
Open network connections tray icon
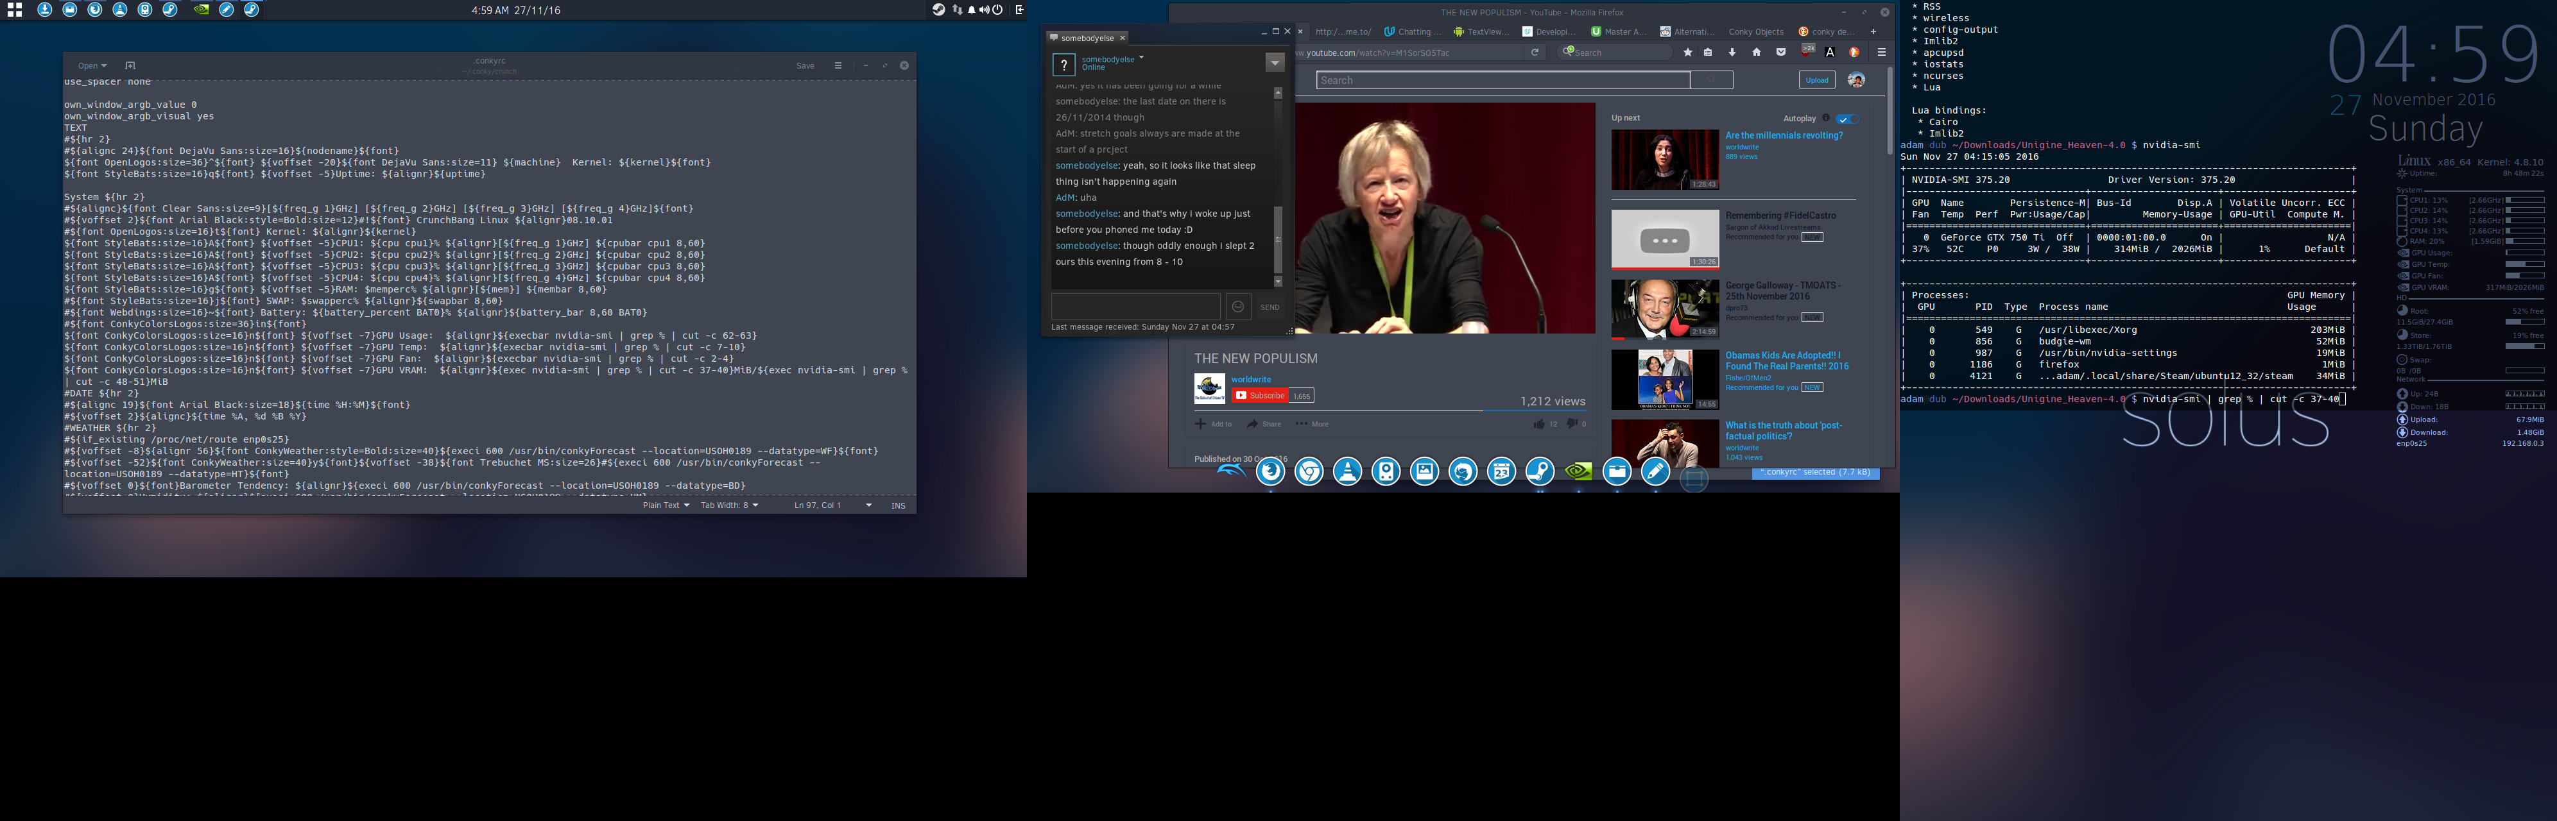coord(958,10)
